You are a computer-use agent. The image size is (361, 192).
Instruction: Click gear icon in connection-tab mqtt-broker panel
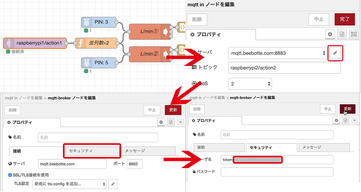pyautogui.click(x=161, y=122)
